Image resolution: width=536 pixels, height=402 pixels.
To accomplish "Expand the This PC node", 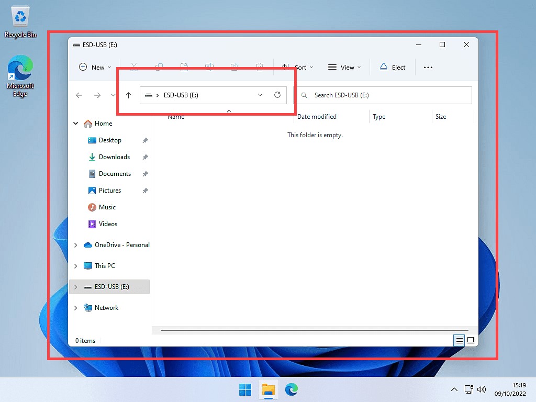I will (76, 266).
